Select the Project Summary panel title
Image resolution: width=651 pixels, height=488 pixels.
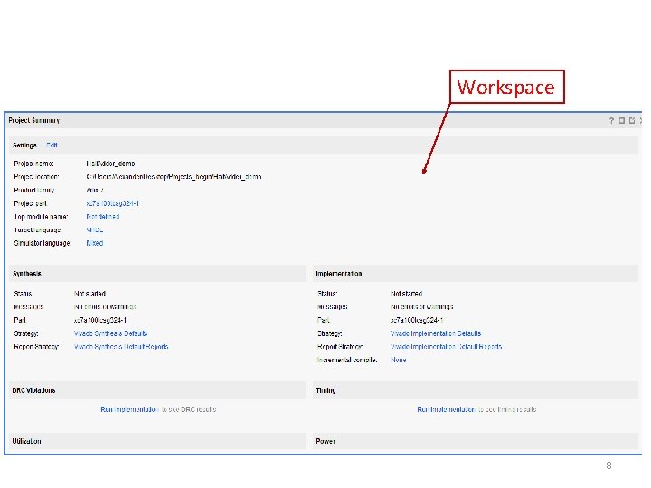[34, 121]
